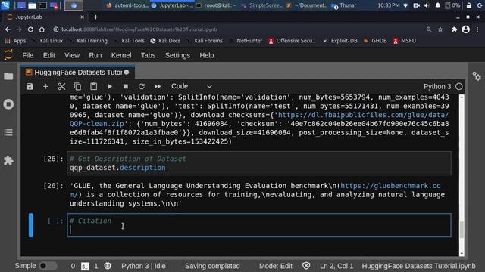485x272 pixels.
Task: Open the Tabs menu
Action: pyautogui.click(x=149, y=55)
